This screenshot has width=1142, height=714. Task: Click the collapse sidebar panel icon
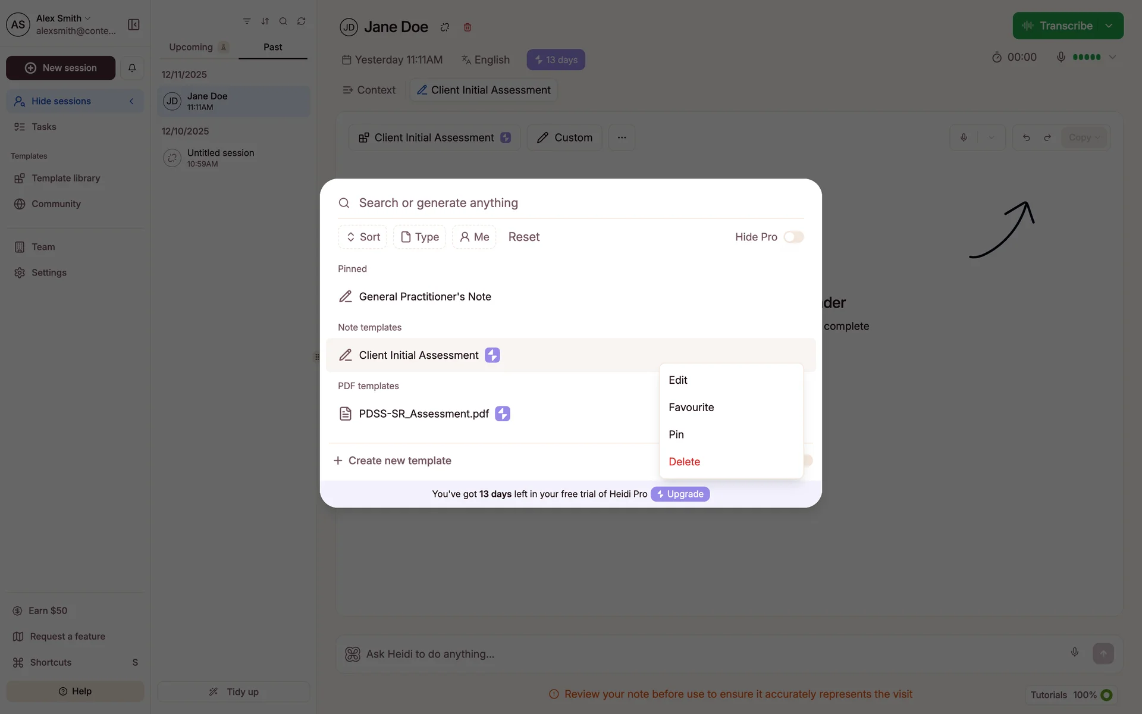[x=134, y=24]
